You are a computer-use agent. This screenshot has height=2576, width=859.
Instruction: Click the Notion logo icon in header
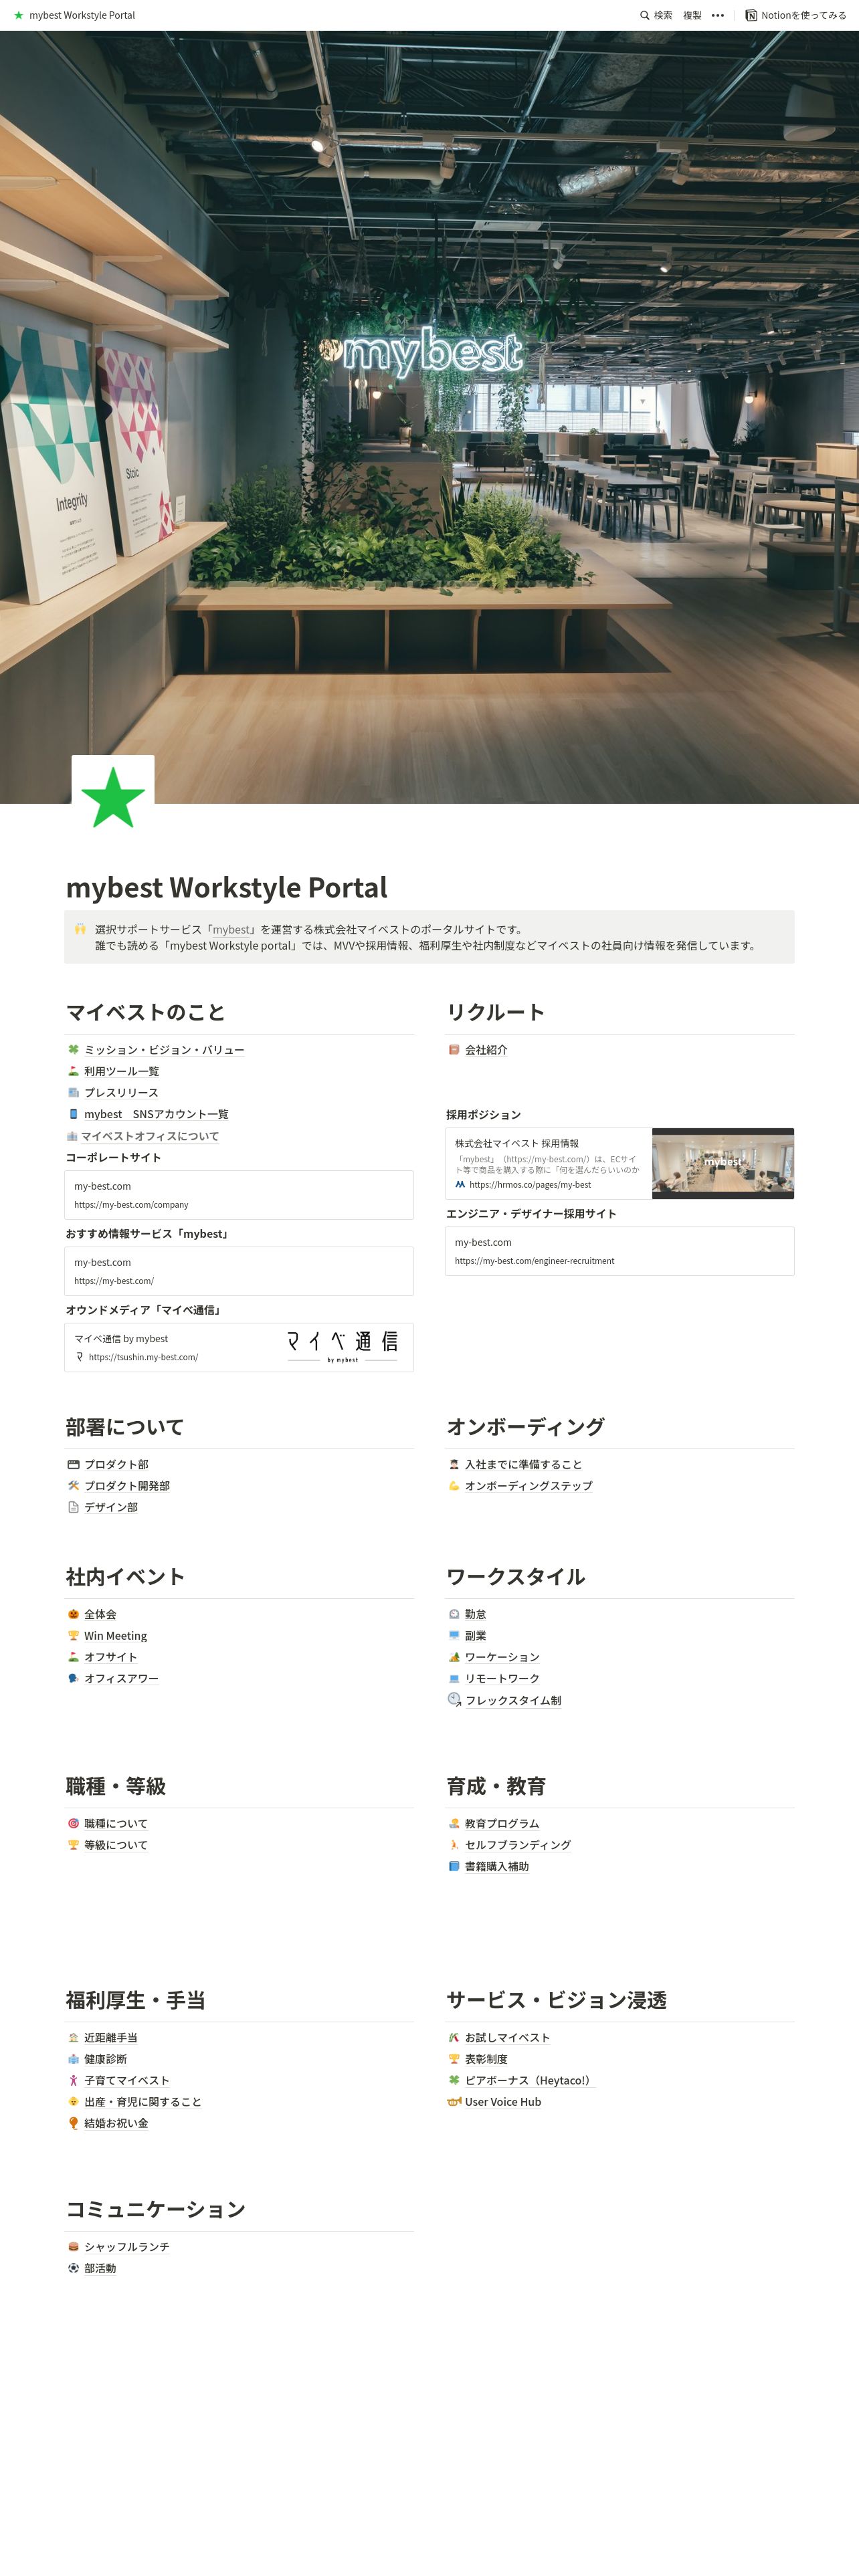751,15
